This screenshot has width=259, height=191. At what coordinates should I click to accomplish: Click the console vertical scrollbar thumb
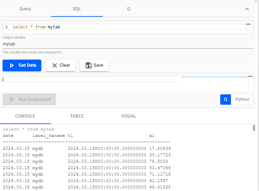click(254, 128)
